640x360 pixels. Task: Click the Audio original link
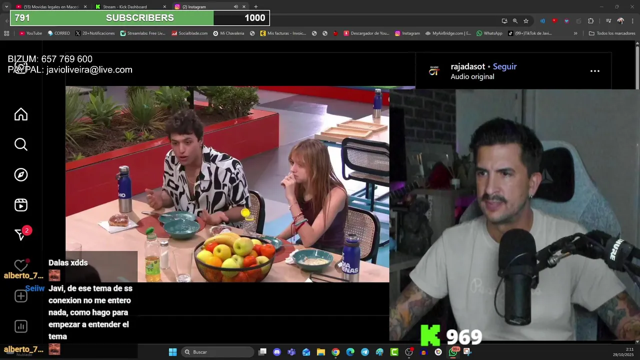472,76
